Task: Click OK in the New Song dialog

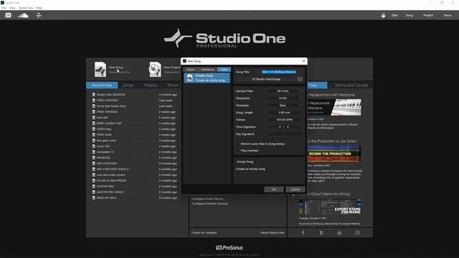Action: click(274, 189)
